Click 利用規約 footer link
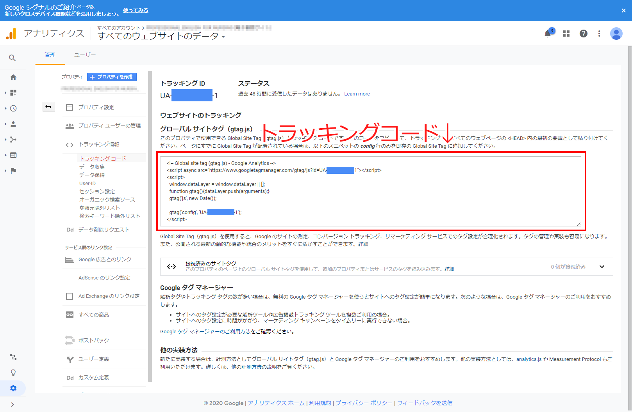 [x=320, y=403]
